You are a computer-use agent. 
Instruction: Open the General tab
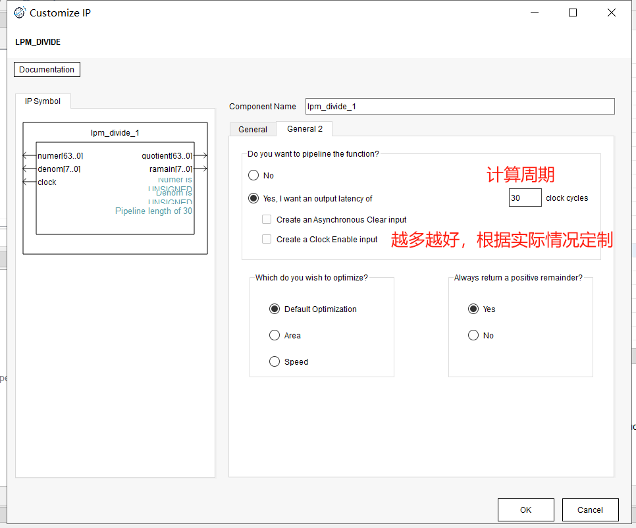pos(253,130)
